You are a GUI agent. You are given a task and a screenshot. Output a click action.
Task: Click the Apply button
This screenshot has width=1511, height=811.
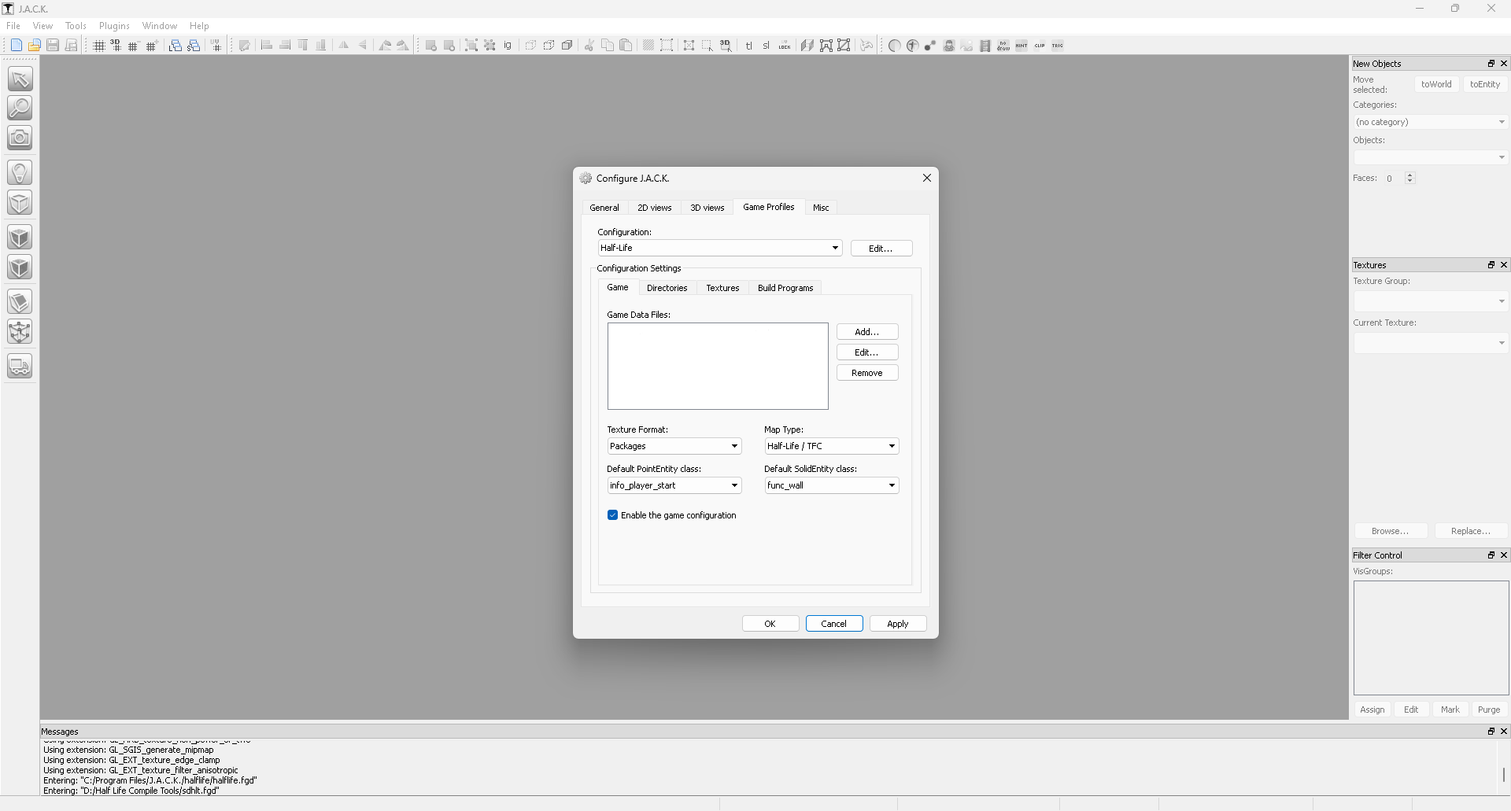898,624
